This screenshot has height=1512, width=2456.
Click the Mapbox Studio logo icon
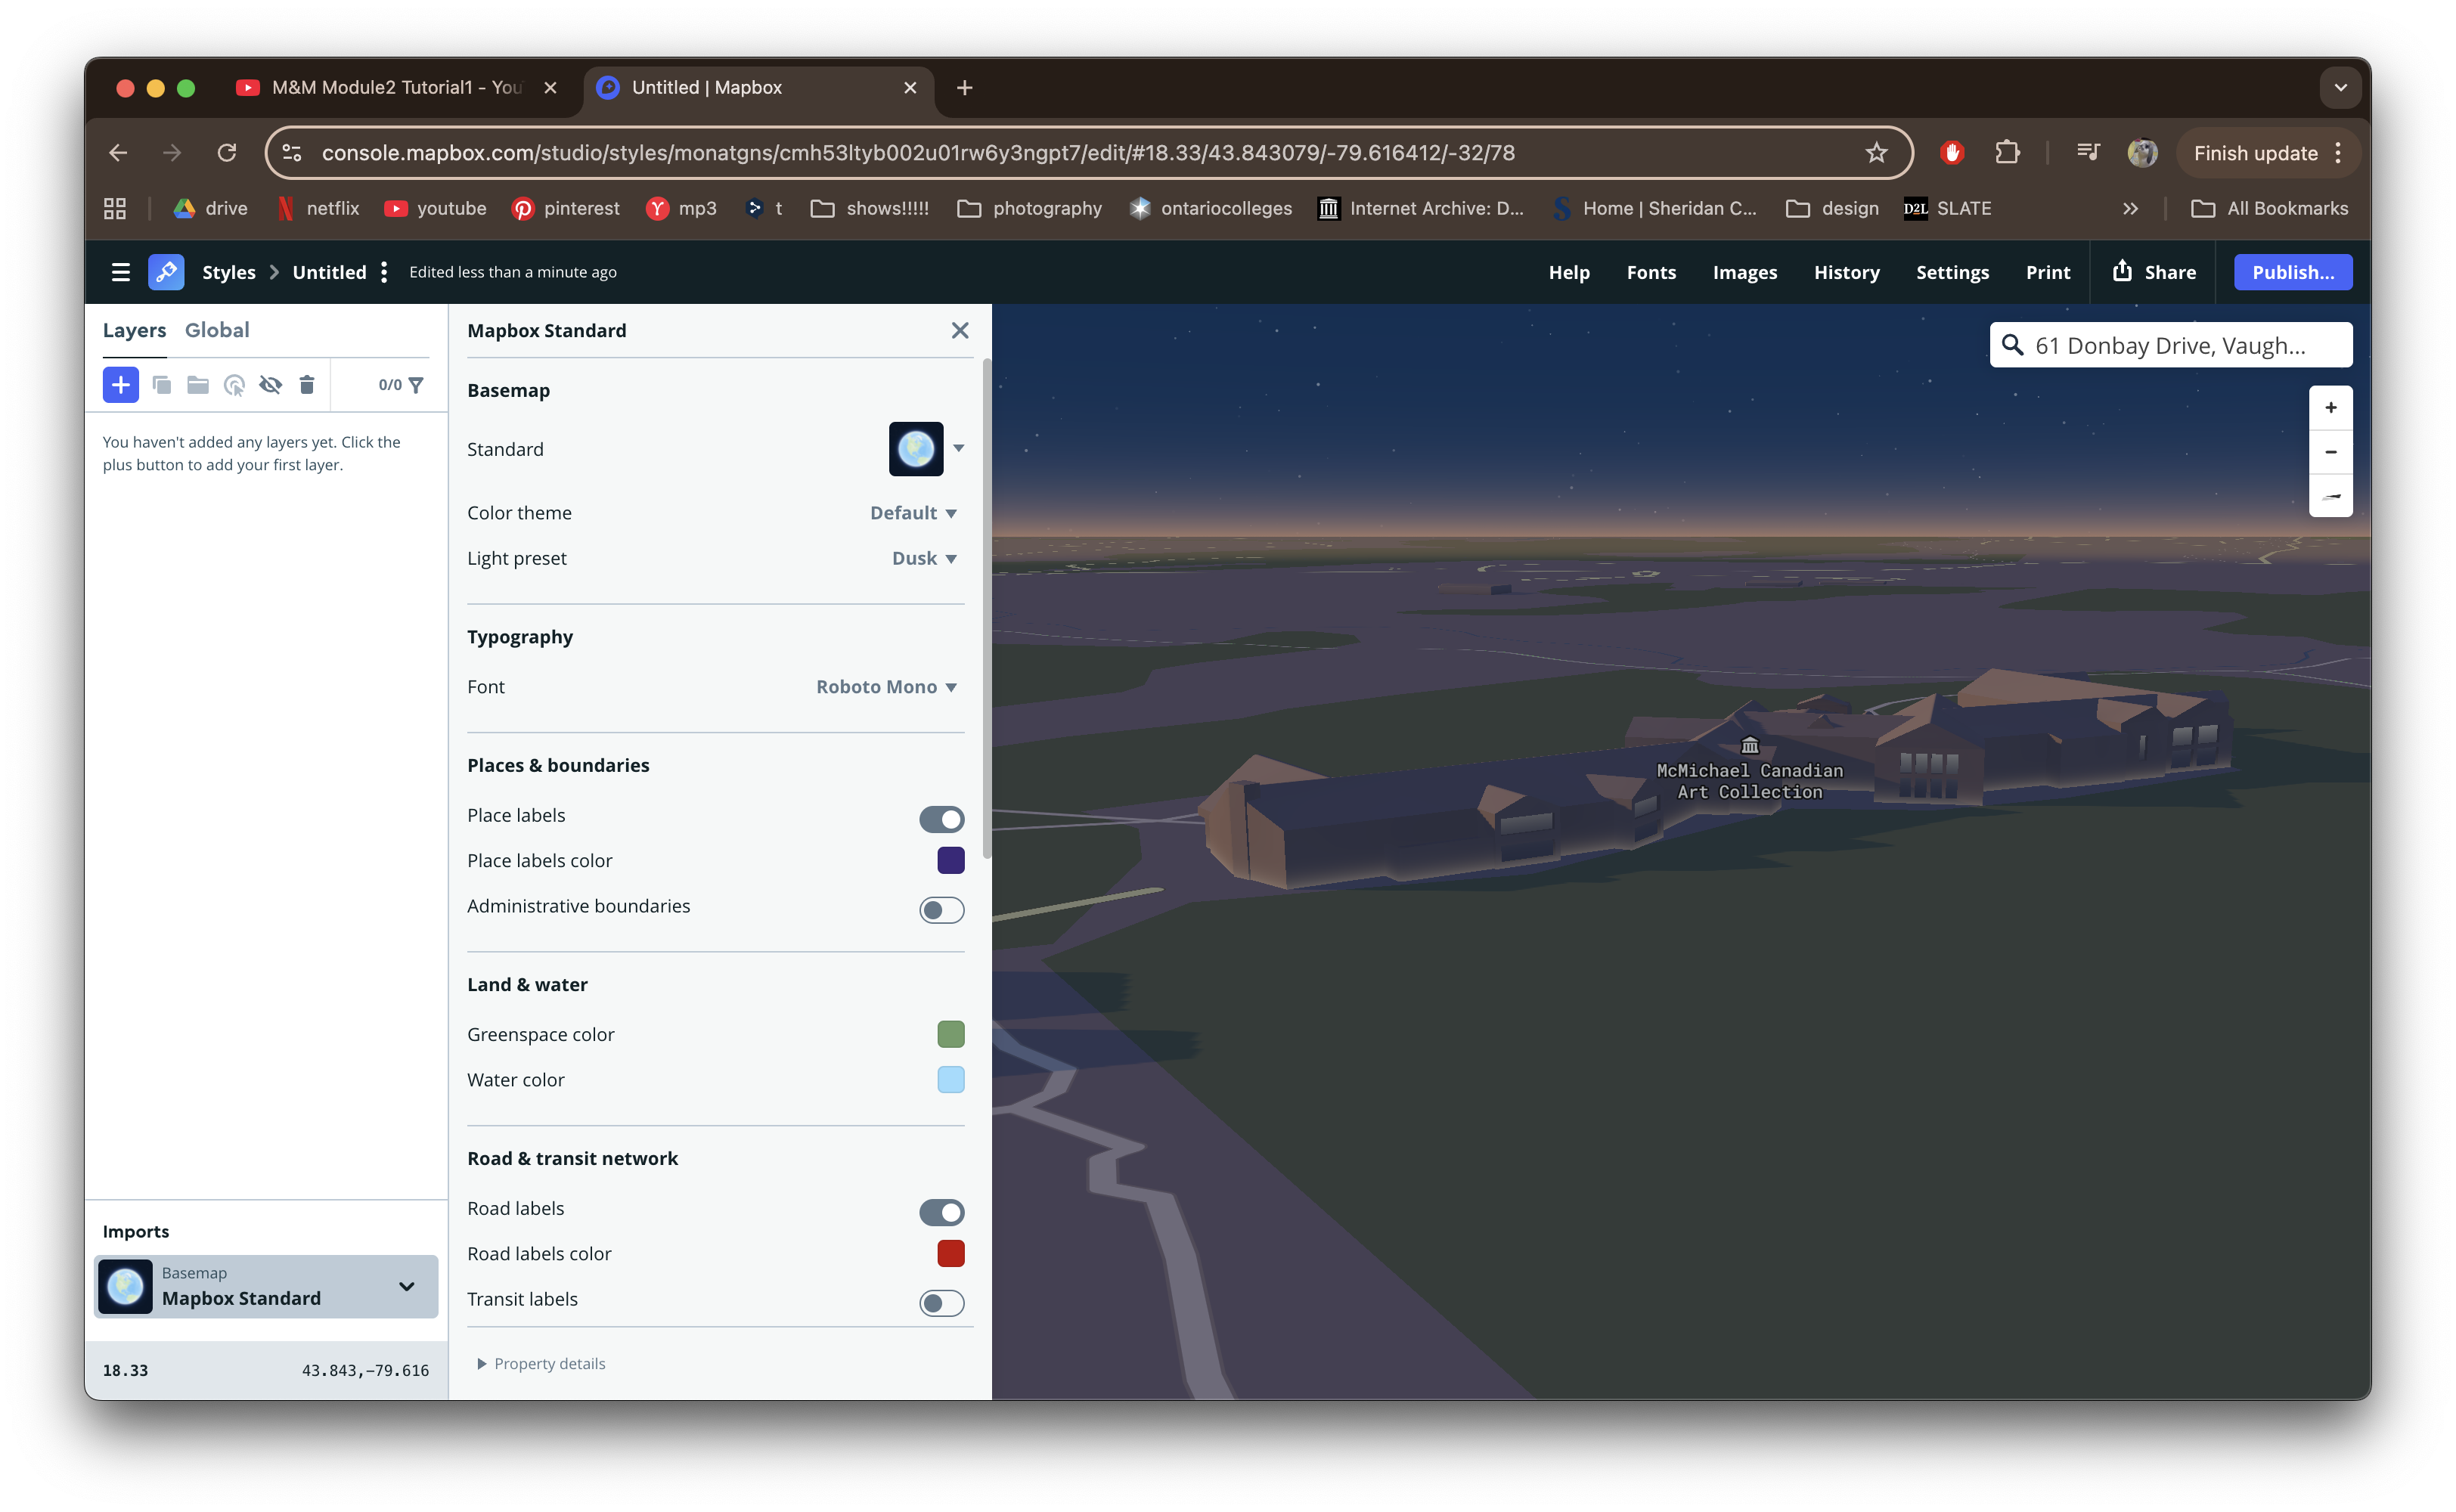click(x=166, y=271)
